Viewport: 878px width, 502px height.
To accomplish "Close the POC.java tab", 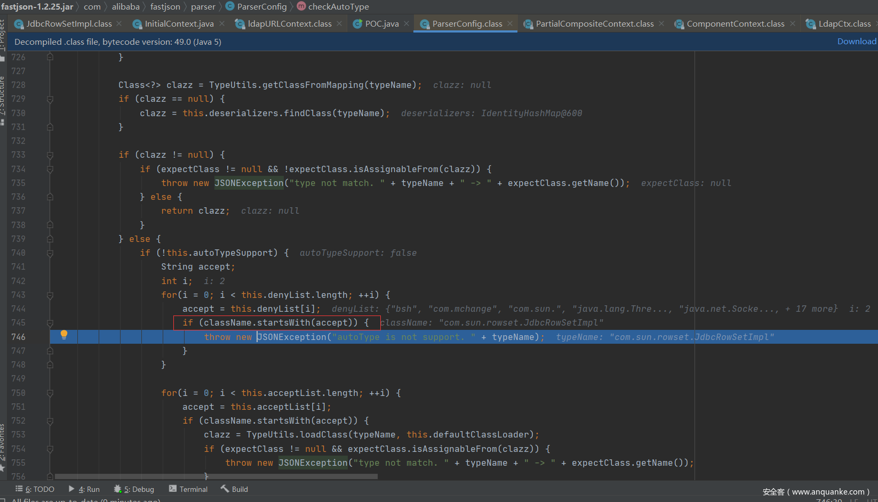I will [406, 23].
